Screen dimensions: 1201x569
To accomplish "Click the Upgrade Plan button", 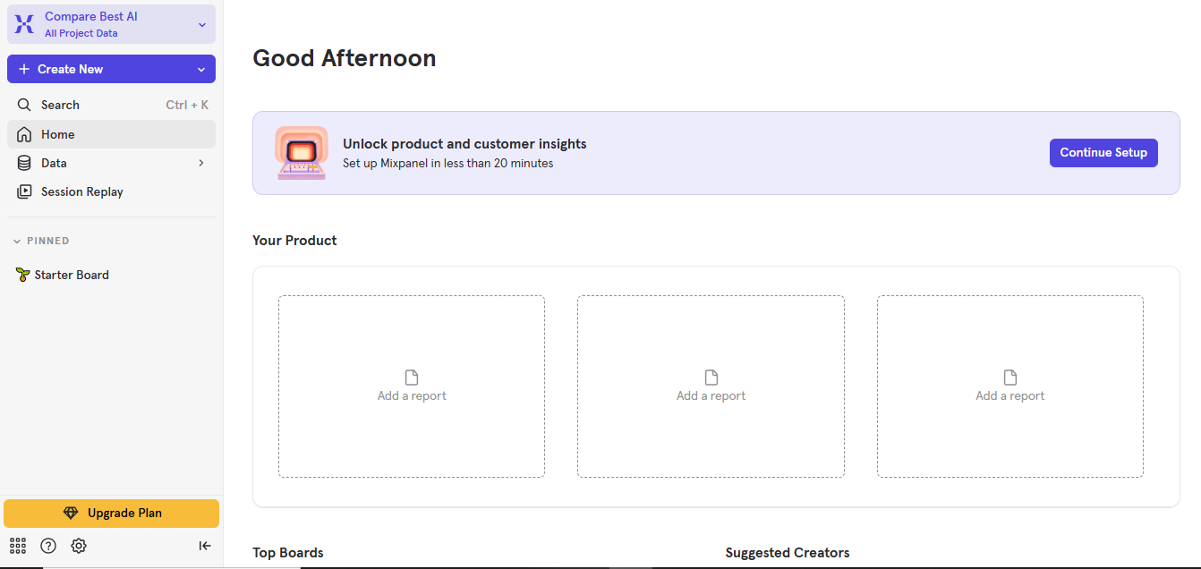I will click(x=111, y=514).
